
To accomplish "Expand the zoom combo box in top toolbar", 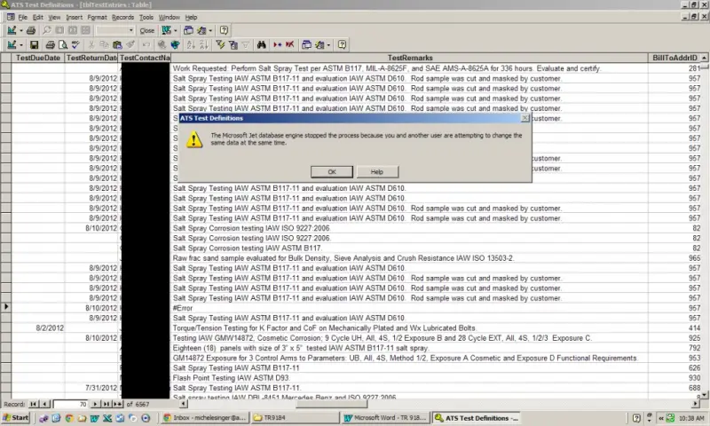I will coord(130,30).
